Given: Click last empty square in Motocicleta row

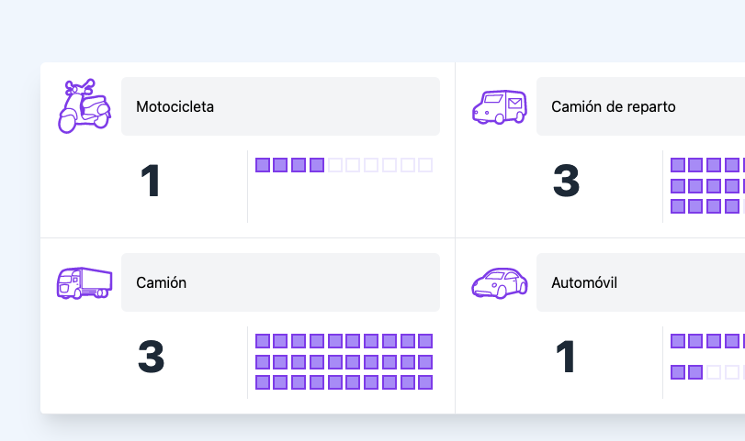Looking at the screenshot, I should click(x=425, y=165).
